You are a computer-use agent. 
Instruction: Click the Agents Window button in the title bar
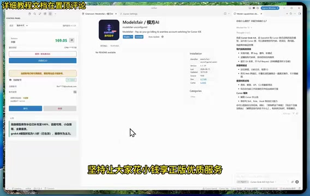click(x=270, y=8)
